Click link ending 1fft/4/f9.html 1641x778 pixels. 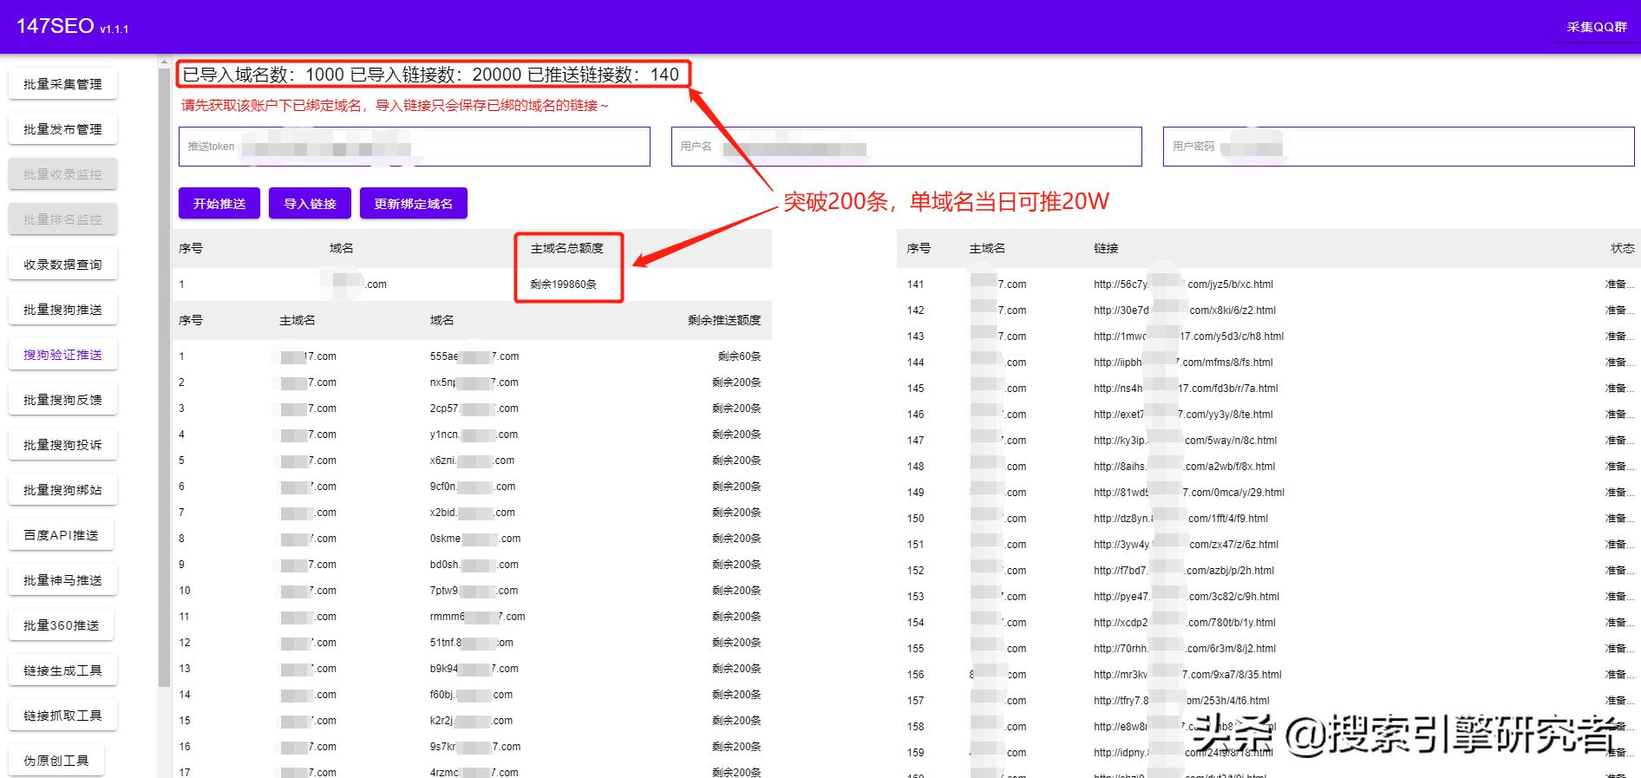1180,519
